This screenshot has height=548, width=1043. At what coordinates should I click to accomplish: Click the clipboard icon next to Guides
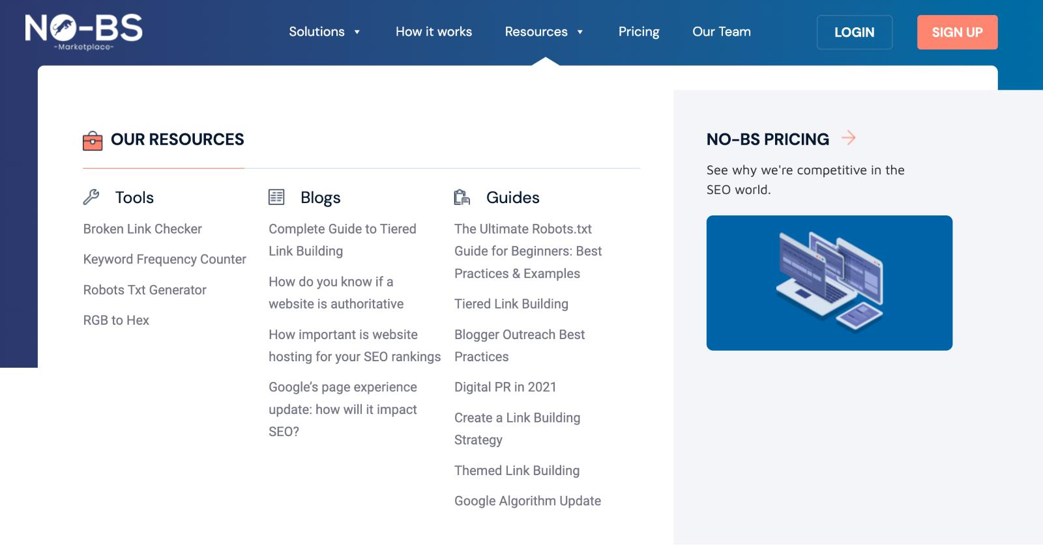[x=462, y=197]
